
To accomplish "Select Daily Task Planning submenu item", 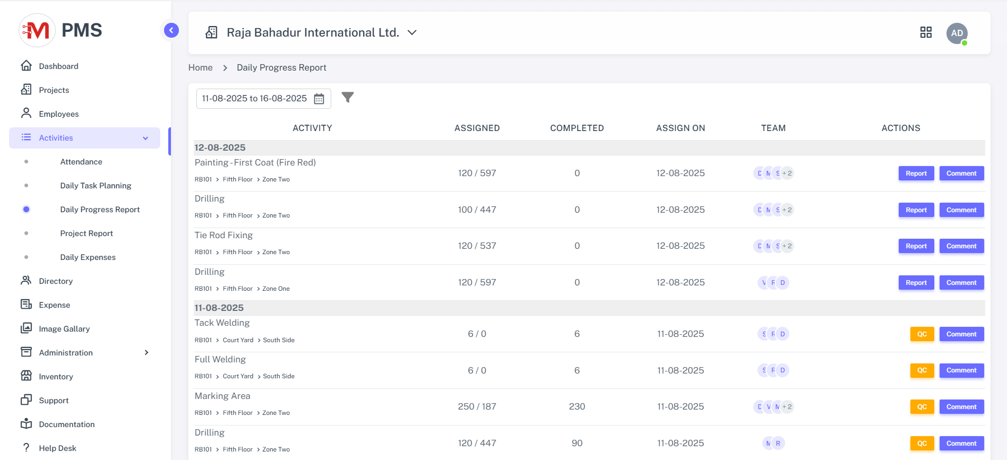I will pos(96,186).
